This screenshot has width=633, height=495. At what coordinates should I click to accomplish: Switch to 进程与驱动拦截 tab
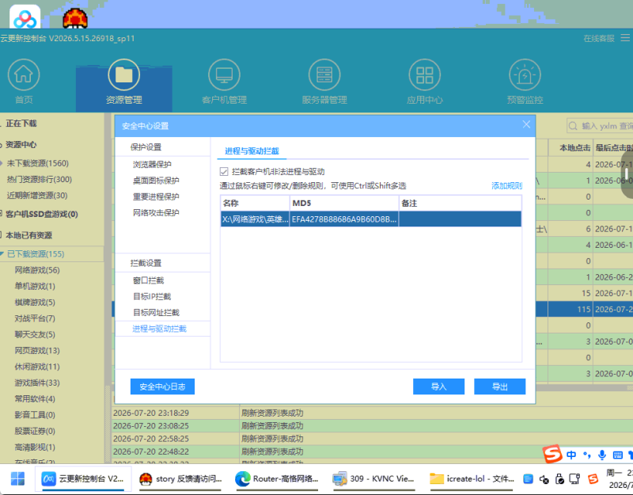252,151
